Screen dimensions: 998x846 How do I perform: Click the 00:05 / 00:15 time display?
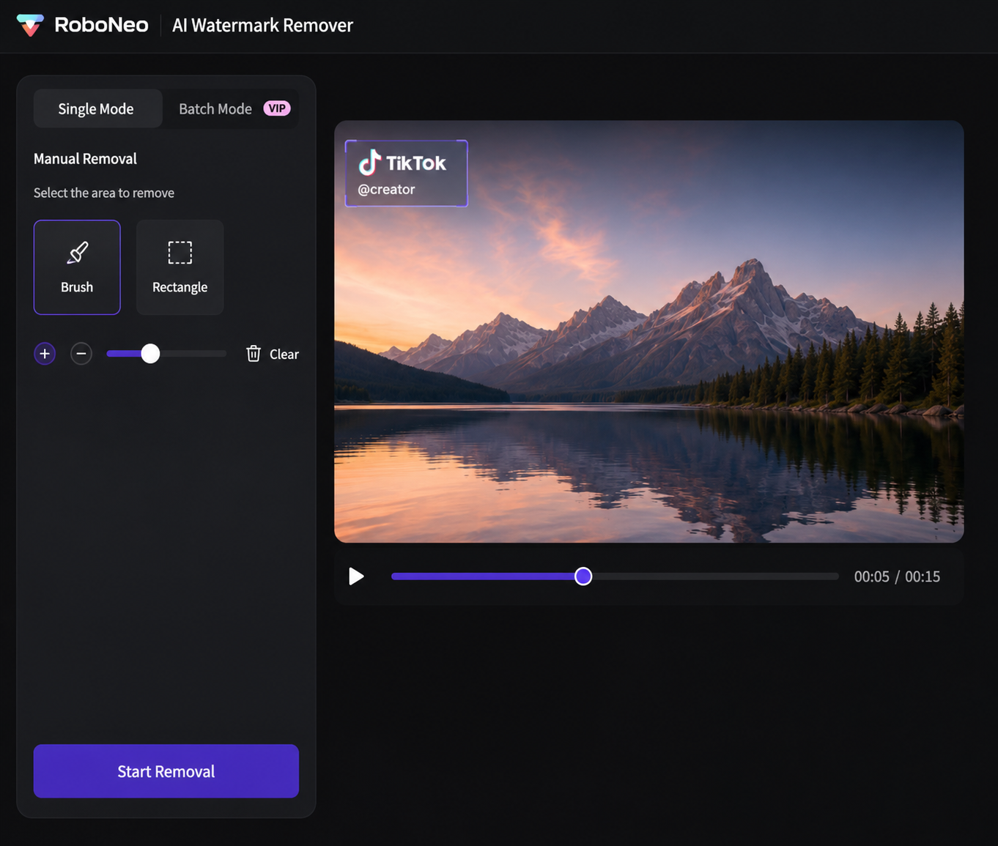(897, 576)
